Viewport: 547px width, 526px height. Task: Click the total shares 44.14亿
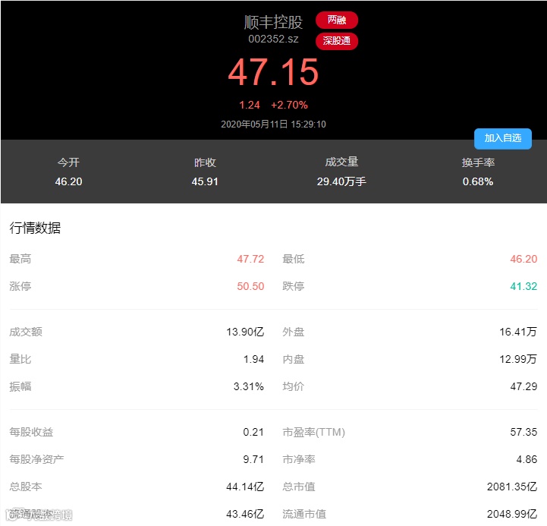[x=245, y=487]
